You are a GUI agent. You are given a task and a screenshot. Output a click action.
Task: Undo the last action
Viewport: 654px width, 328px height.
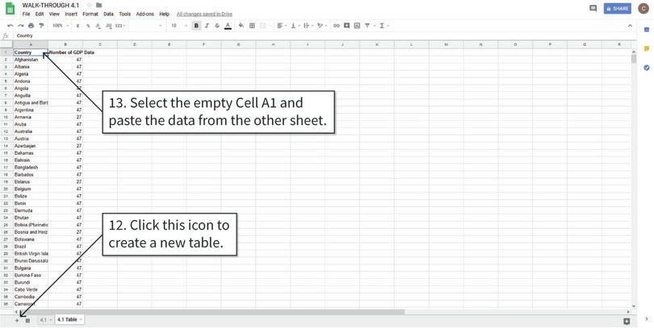(10, 26)
